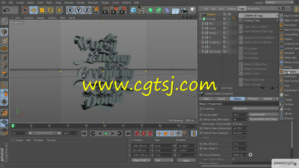
Task: Open render settings clapperboard with gear
Action: [123, 10]
